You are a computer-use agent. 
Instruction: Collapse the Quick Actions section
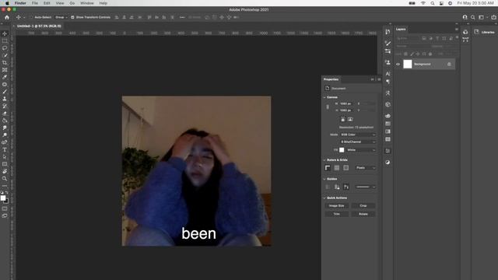(x=324, y=198)
